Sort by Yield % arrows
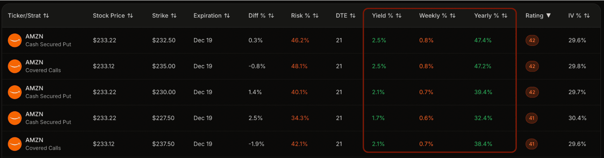The width and height of the screenshot is (604, 158). 399,16
